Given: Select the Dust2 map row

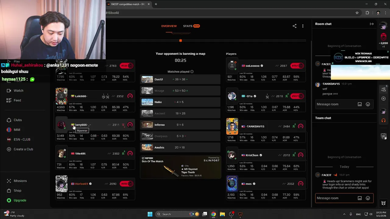Looking at the screenshot, I should [180, 79].
